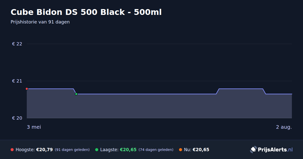Click the 91 dagen geleden note

[72, 150]
